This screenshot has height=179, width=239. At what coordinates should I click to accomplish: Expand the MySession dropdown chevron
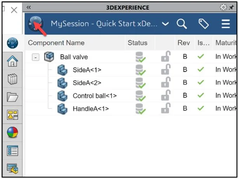166,24
